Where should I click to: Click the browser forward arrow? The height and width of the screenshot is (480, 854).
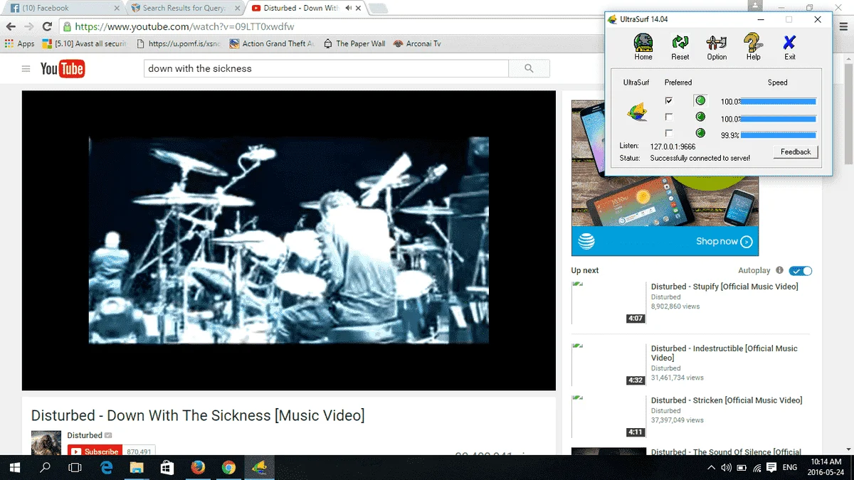[29, 26]
